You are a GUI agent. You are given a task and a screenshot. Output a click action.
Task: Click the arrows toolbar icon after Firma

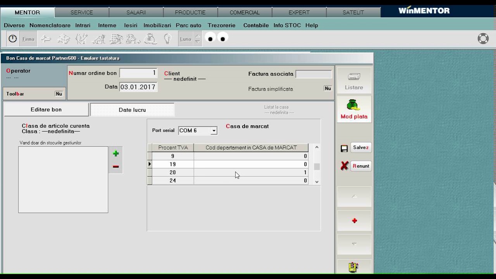coord(46,39)
